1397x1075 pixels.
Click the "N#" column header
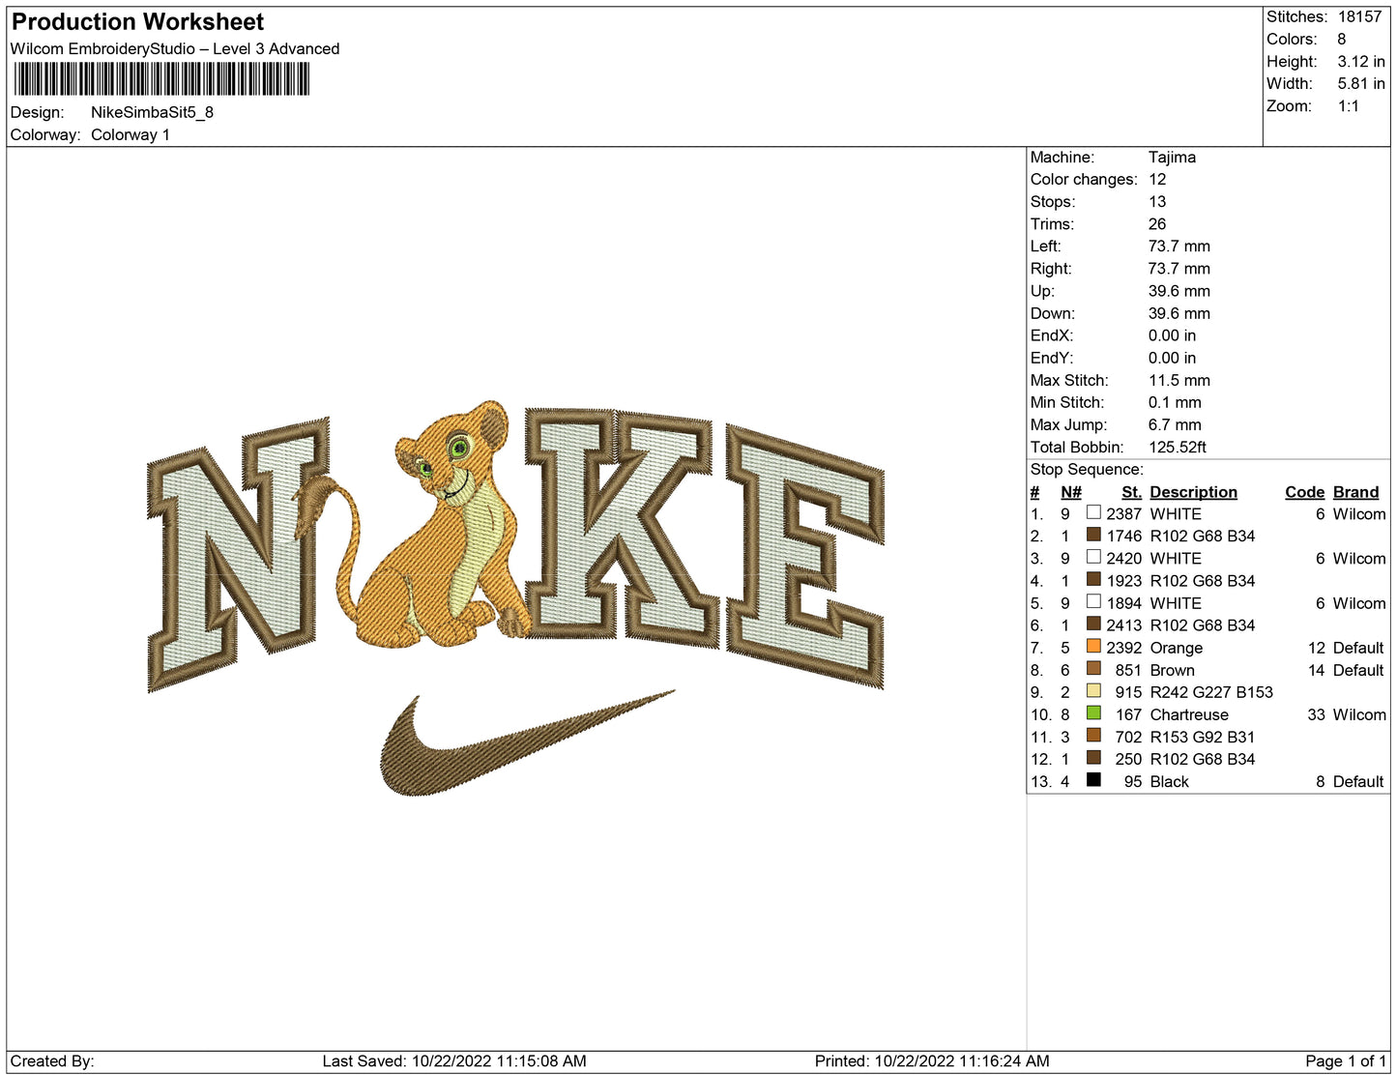[1071, 492]
